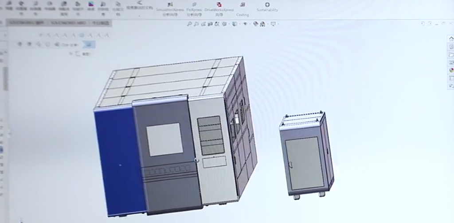The image size is (454, 223).
Task: Click the highlighted blue button in left panel
Action: click(89, 44)
